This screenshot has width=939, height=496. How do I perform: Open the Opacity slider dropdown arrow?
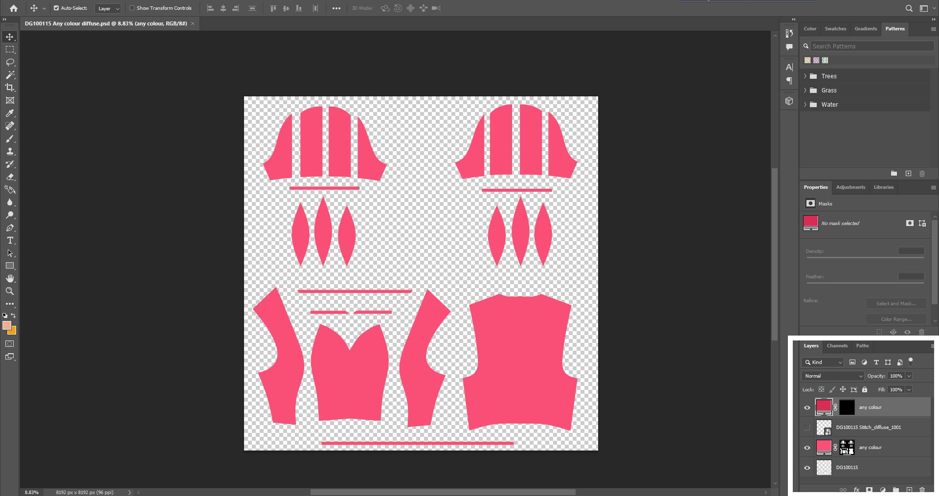[909, 376]
